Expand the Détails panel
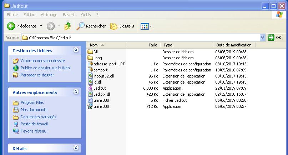288x155 pixels. tap(76, 148)
